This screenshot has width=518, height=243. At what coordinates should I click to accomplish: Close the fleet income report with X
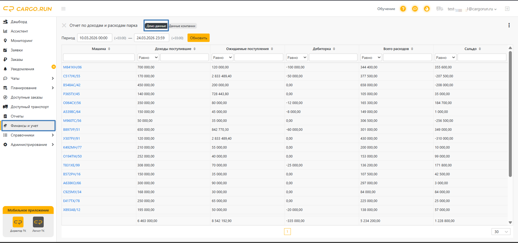pyautogui.click(x=64, y=25)
